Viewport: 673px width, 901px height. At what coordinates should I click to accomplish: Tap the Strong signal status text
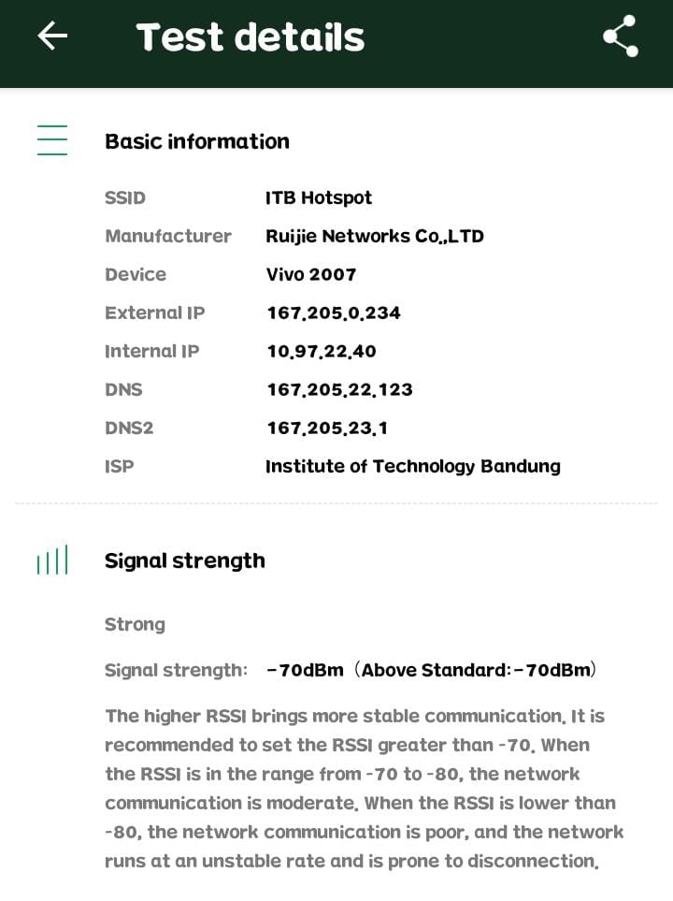coord(135,624)
